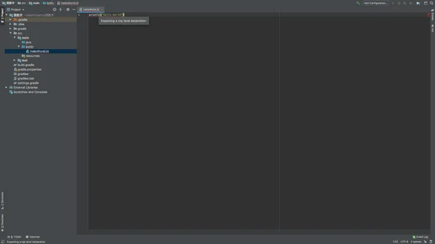Collapse the project root node arrow
This screenshot has height=244, width=435.
(6, 15)
